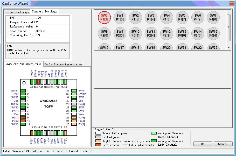The image size is (236, 156).
Task: Click pin 33 box labeled SW11
Action: pyautogui.click(x=74, y=91)
